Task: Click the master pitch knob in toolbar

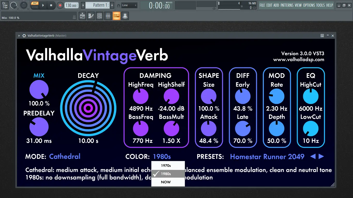Action: 24,5
